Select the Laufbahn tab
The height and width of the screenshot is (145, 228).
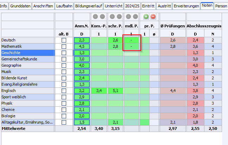click(x=64, y=6)
